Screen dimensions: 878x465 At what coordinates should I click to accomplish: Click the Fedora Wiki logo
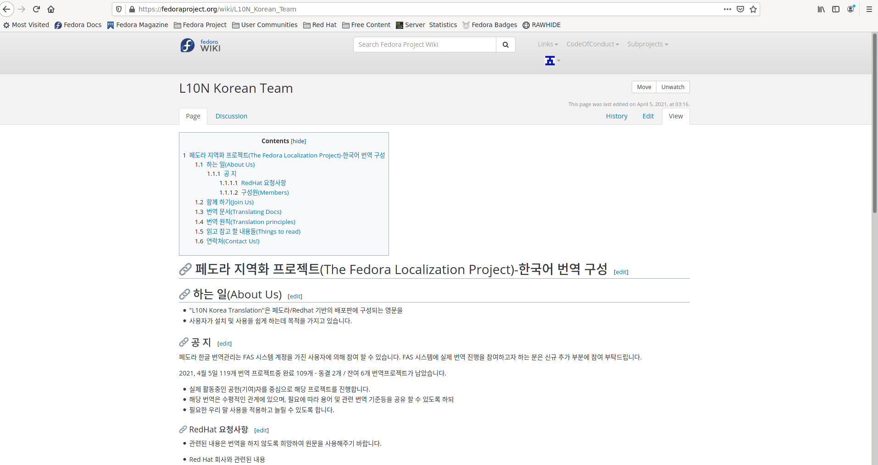tap(200, 45)
